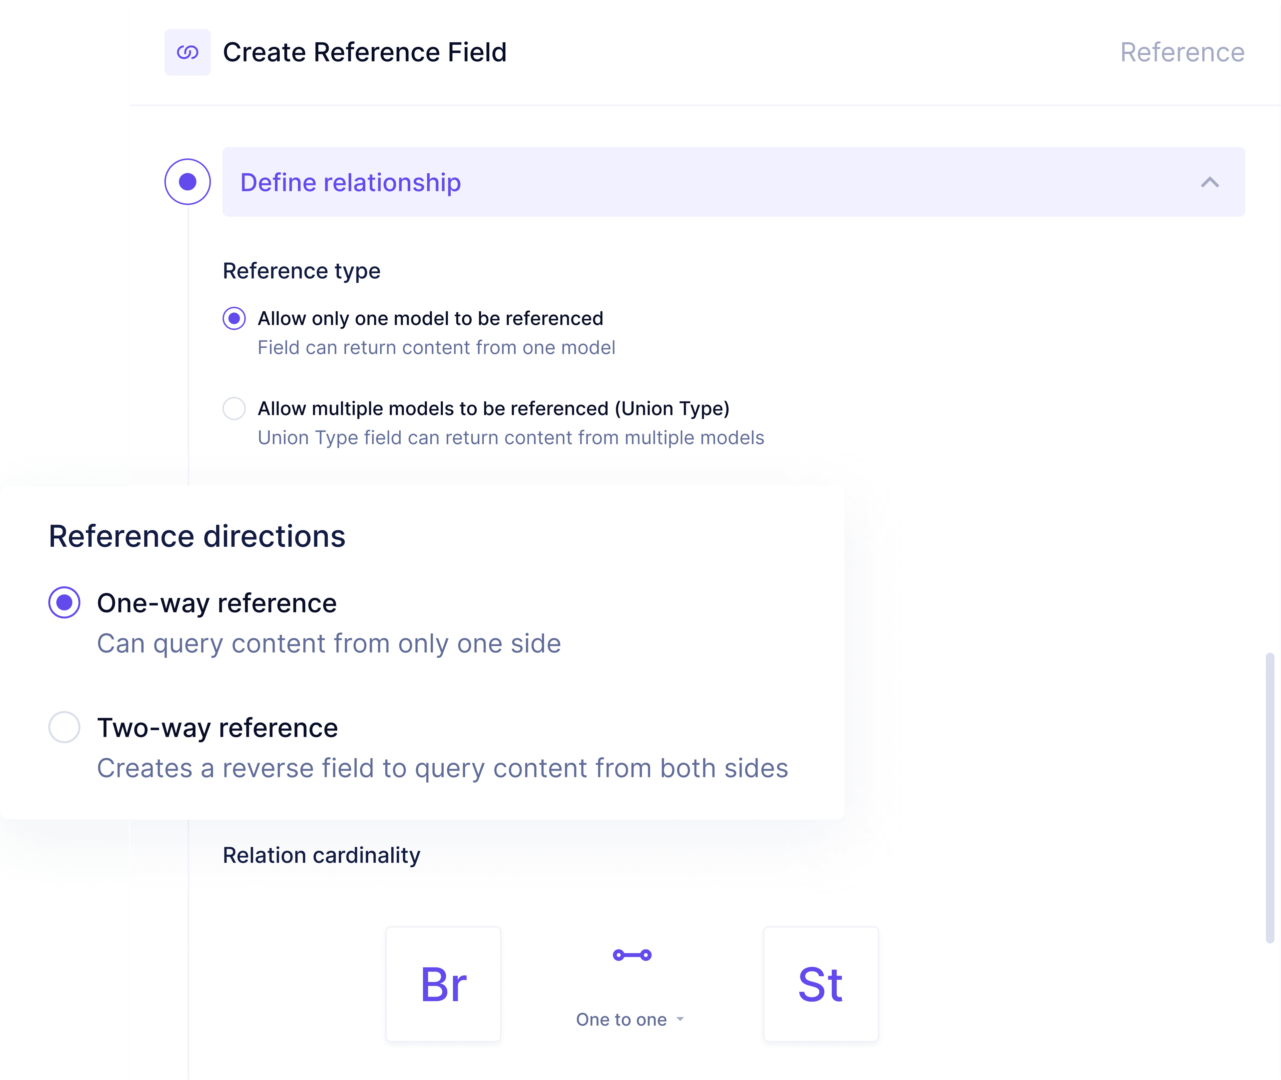
Task: Open the One to one cardinality dropdown
Action: tap(622, 1019)
